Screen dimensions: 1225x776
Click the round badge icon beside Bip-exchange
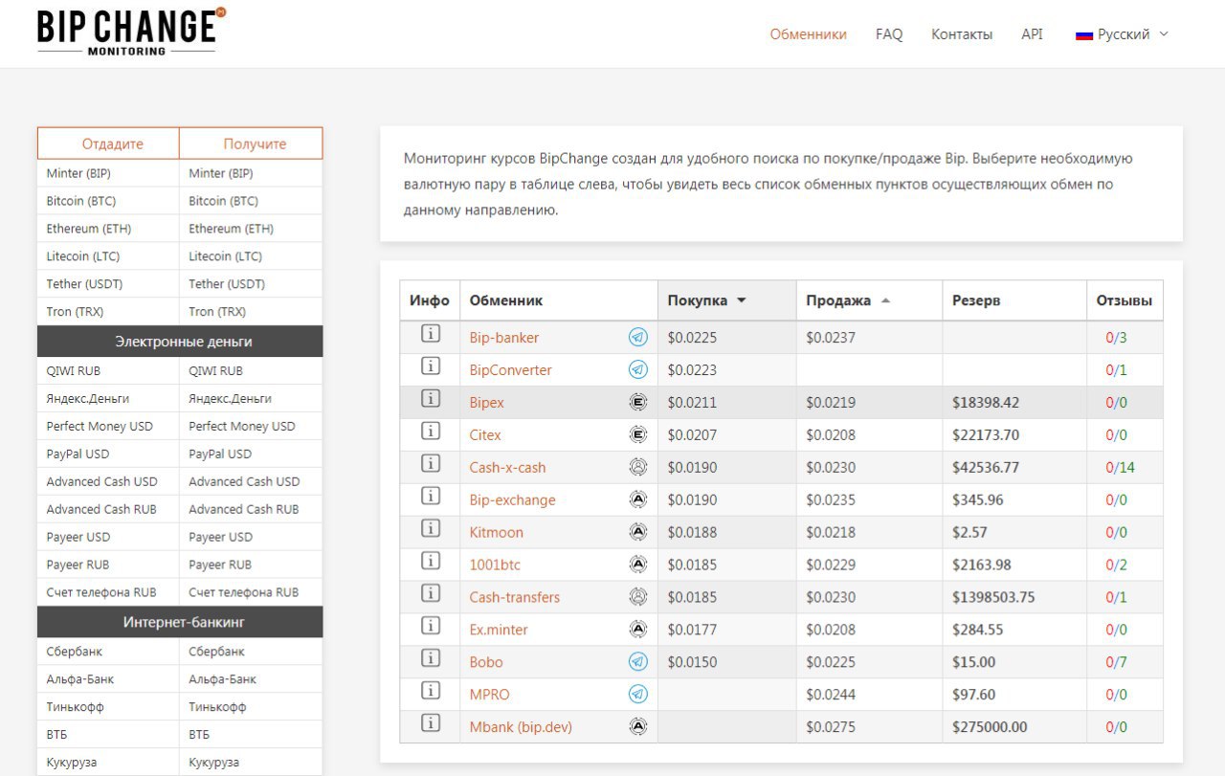(638, 499)
